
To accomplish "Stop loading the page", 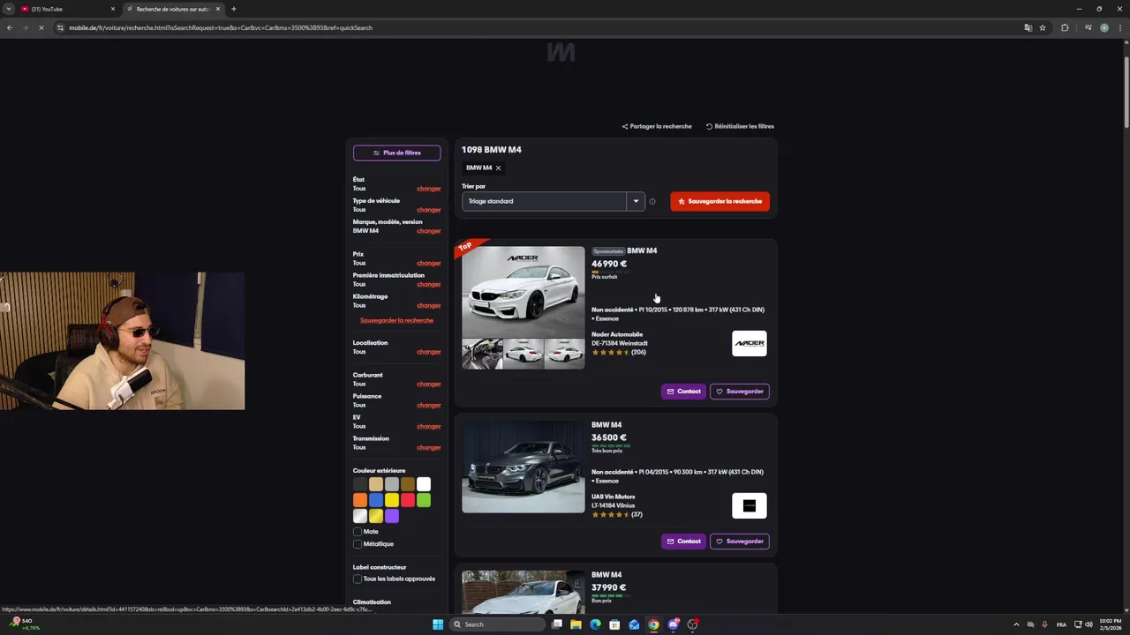I will click(x=41, y=27).
